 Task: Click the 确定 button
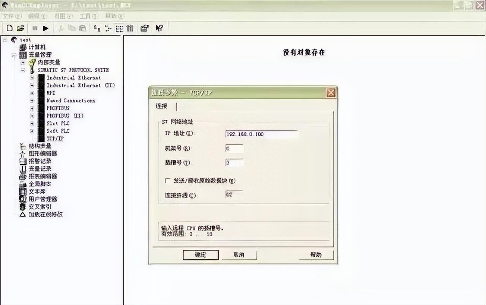pyautogui.click(x=200, y=255)
